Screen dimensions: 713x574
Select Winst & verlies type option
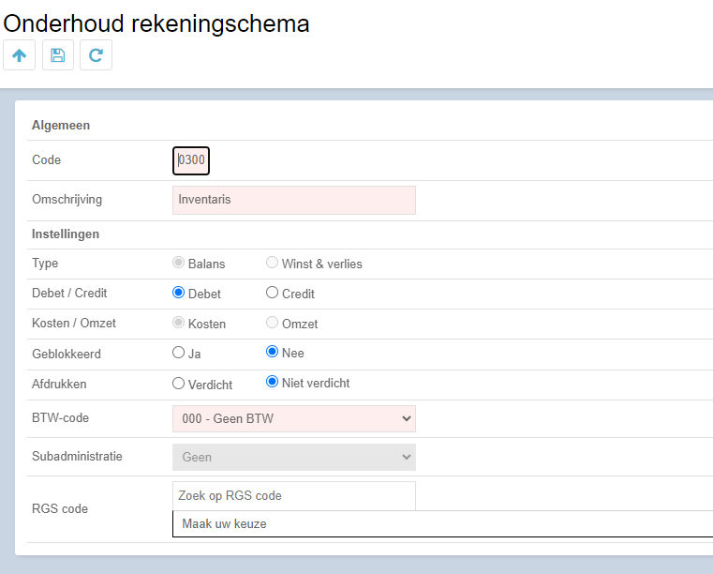[x=272, y=263]
